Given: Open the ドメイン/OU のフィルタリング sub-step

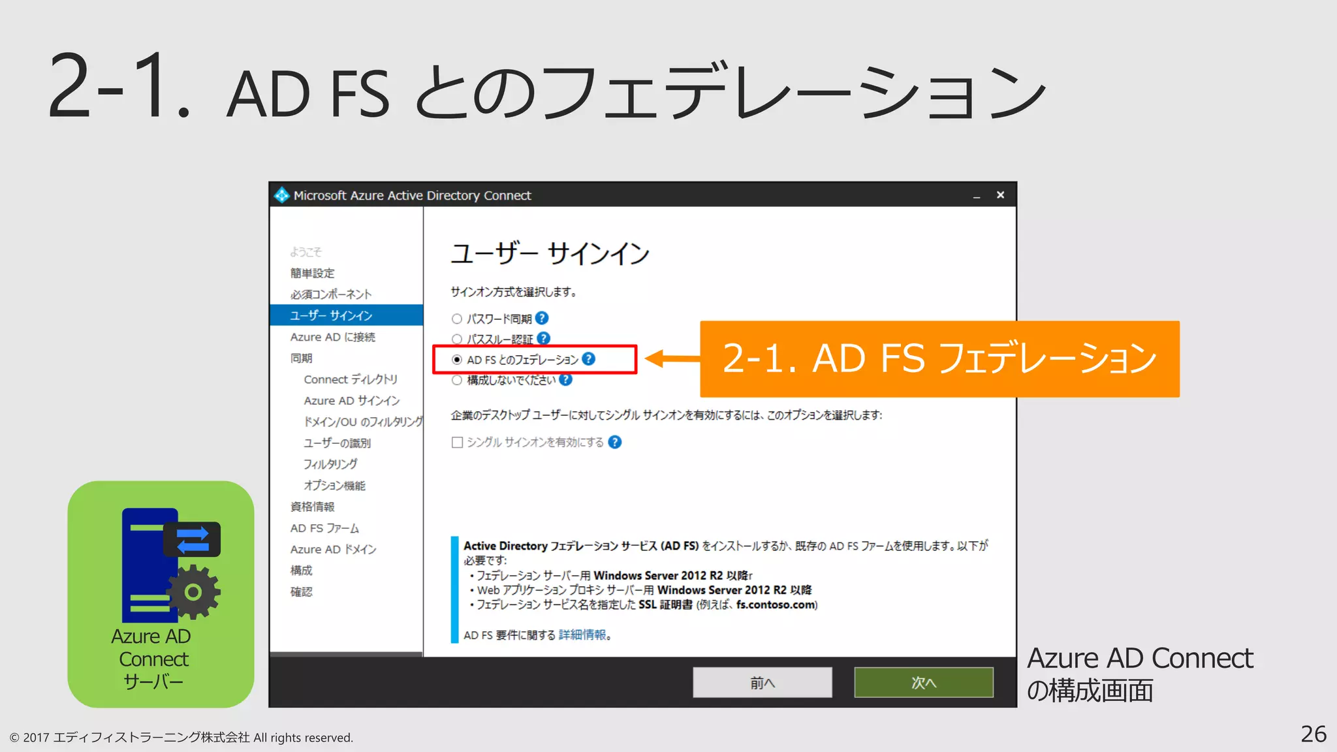Looking at the screenshot, I should point(363,422).
